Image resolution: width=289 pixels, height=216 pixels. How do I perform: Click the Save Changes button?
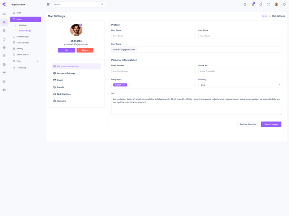pyautogui.click(x=271, y=124)
